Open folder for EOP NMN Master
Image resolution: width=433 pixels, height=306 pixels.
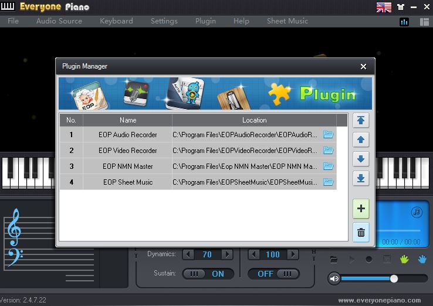click(329, 166)
